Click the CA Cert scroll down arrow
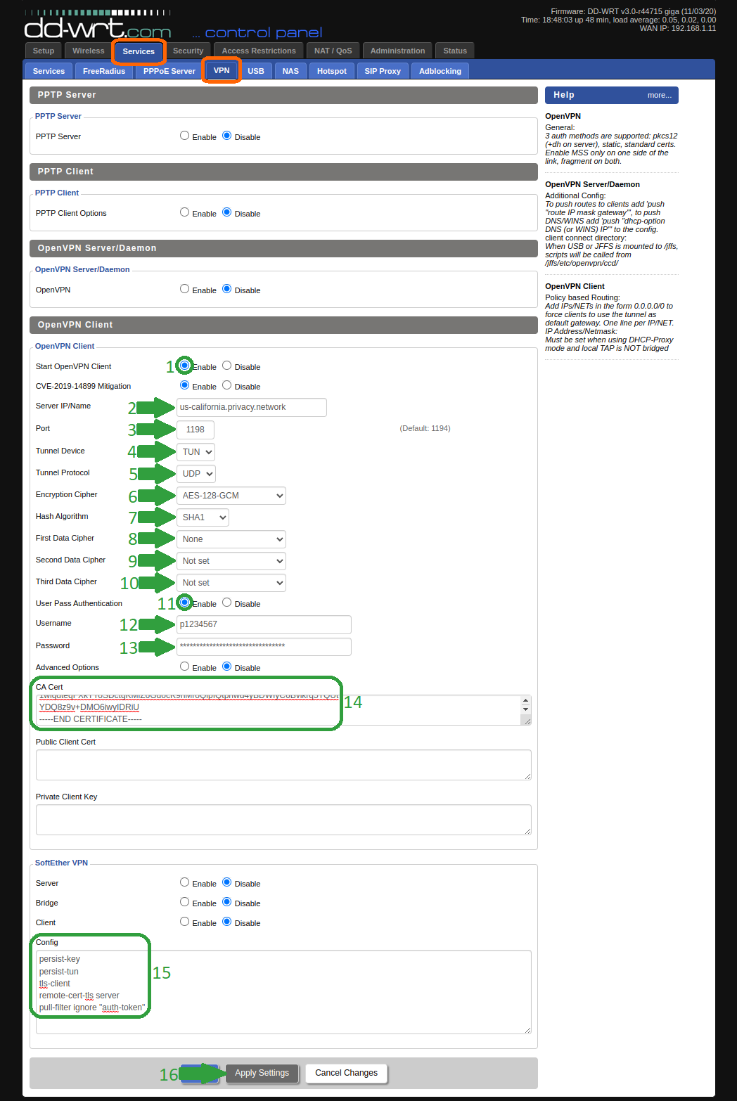Image resolution: width=737 pixels, height=1101 pixels. pyautogui.click(x=525, y=709)
